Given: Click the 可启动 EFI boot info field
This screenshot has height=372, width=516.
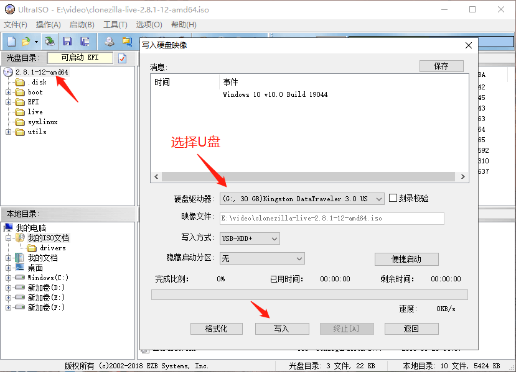Looking at the screenshot, I should tap(80, 58).
